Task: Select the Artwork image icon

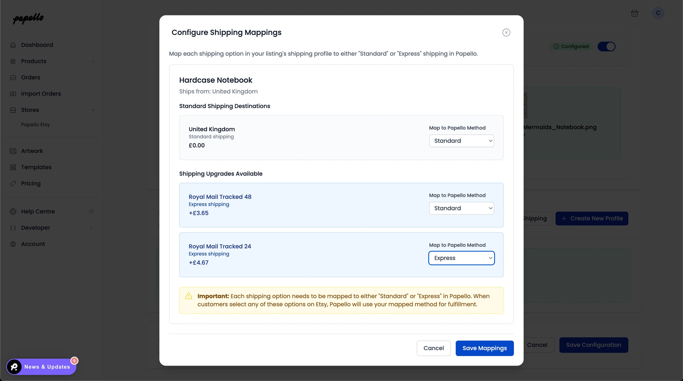Action: click(x=13, y=151)
